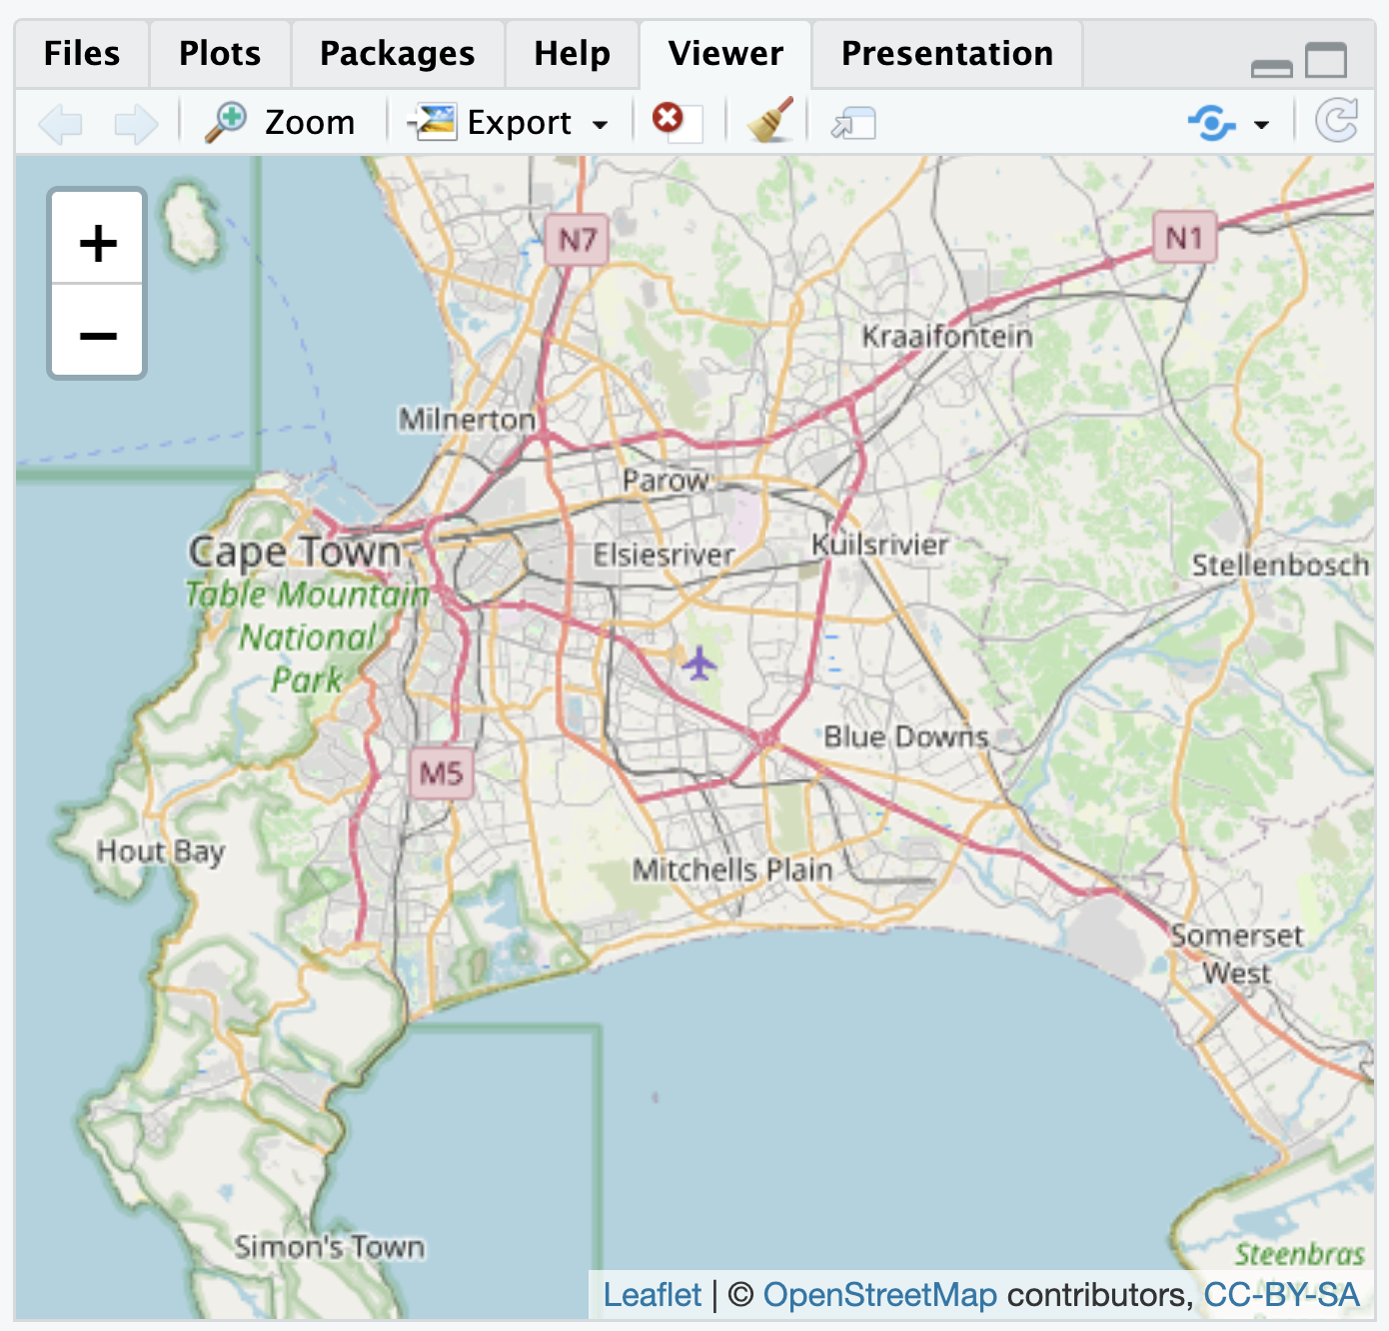Open the Packages tab

click(396, 54)
